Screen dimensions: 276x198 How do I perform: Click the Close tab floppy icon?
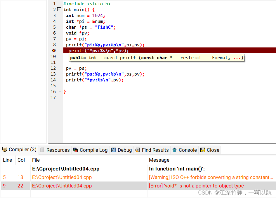[x=203, y=150]
